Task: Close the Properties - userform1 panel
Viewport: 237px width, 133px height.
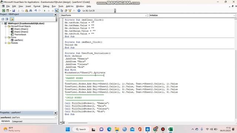Action: pos(56,113)
